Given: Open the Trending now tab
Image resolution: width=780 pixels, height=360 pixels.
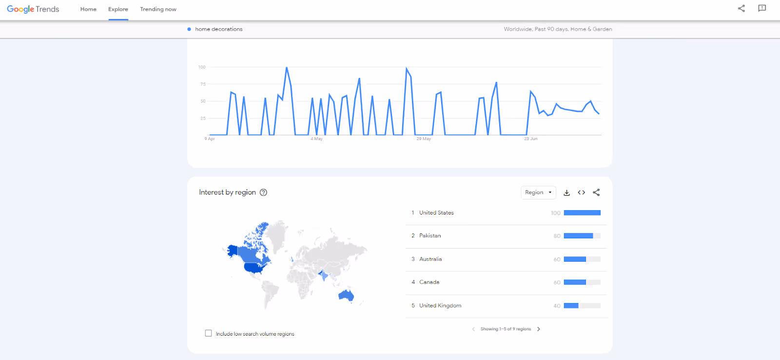Looking at the screenshot, I should [x=158, y=9].
